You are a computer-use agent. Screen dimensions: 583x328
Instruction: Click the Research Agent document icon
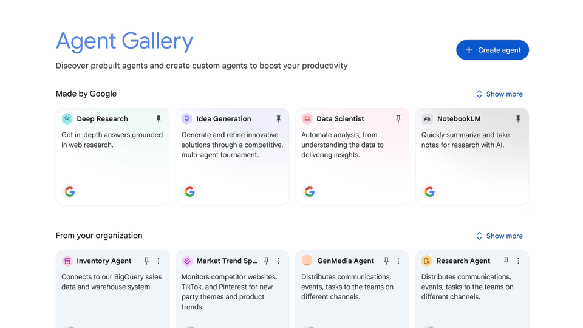(x=427, y=261)
